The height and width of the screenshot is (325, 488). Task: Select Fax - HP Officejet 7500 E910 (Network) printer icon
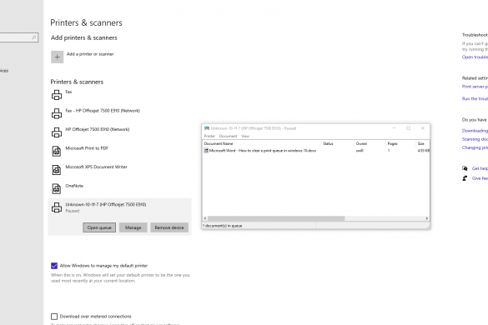(57, 113)
